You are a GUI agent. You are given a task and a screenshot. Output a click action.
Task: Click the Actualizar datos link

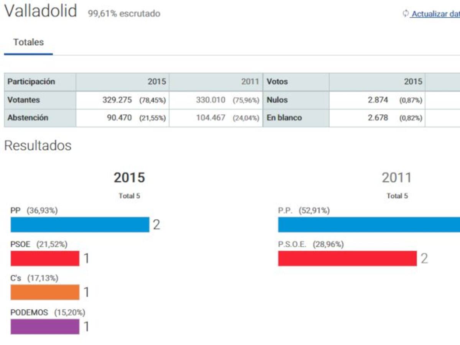(435, 14)
